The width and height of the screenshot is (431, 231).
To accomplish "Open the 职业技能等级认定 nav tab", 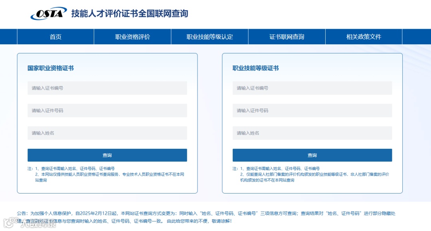I will coord(210,37).
